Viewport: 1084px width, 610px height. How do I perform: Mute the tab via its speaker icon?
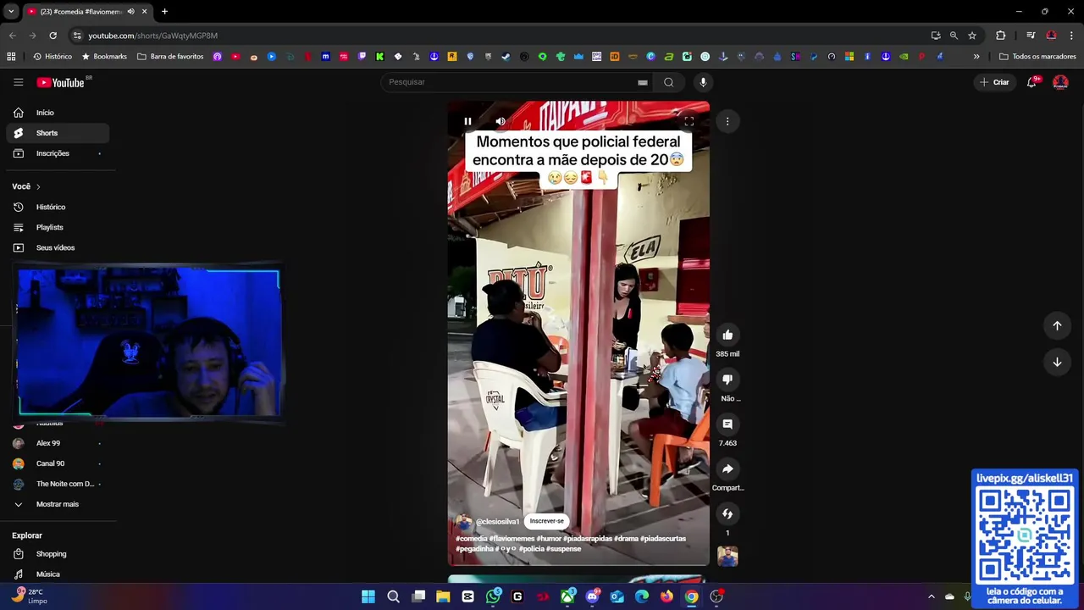(130, 12)
